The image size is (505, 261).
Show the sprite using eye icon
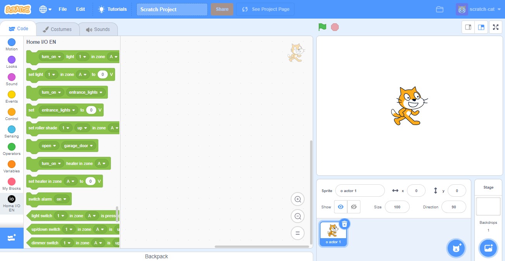point(340,207)
